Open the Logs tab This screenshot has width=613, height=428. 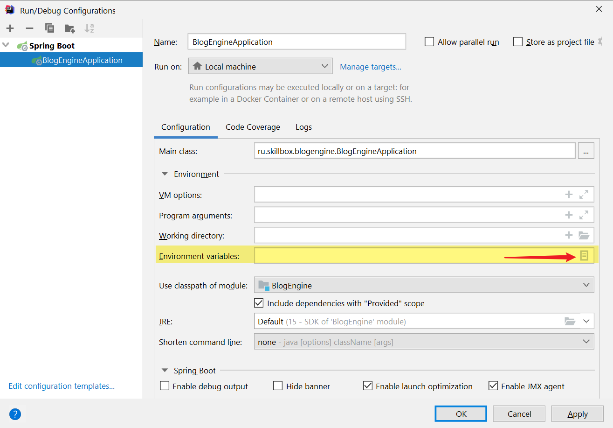[x=303, y=127]
